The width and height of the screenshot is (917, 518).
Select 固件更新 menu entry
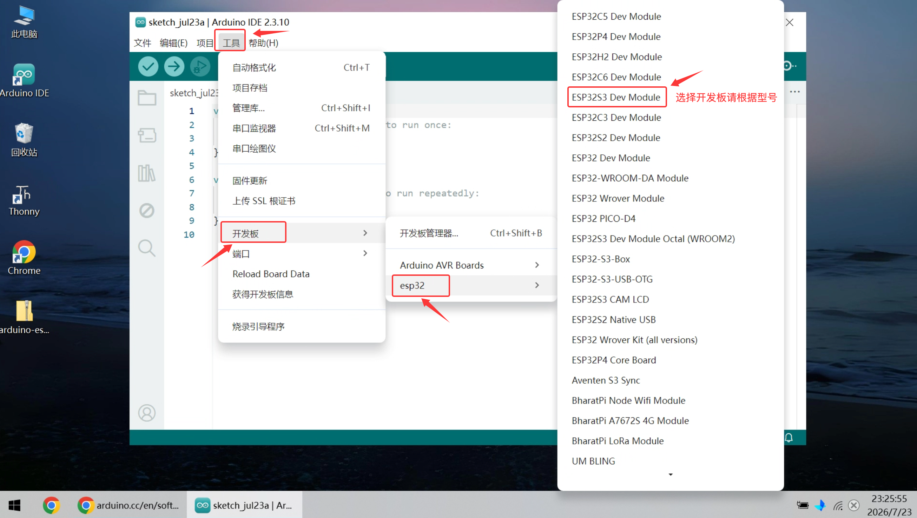tap(302, 181)
